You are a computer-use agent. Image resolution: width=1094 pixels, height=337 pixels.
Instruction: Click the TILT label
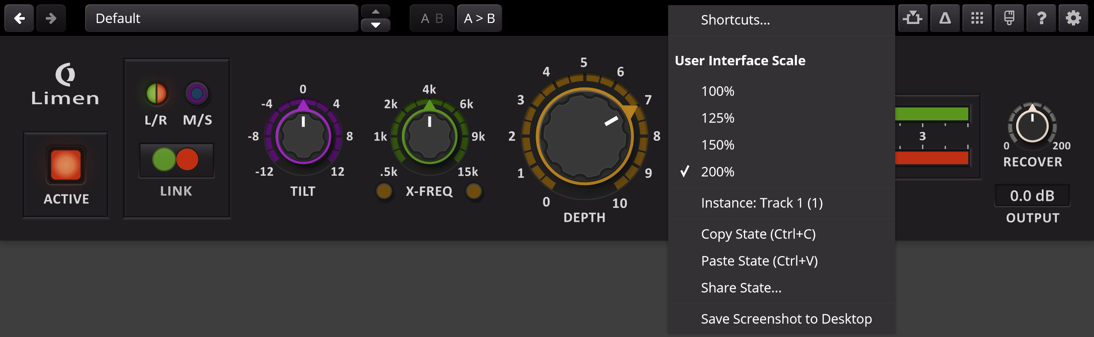[303, 191]
